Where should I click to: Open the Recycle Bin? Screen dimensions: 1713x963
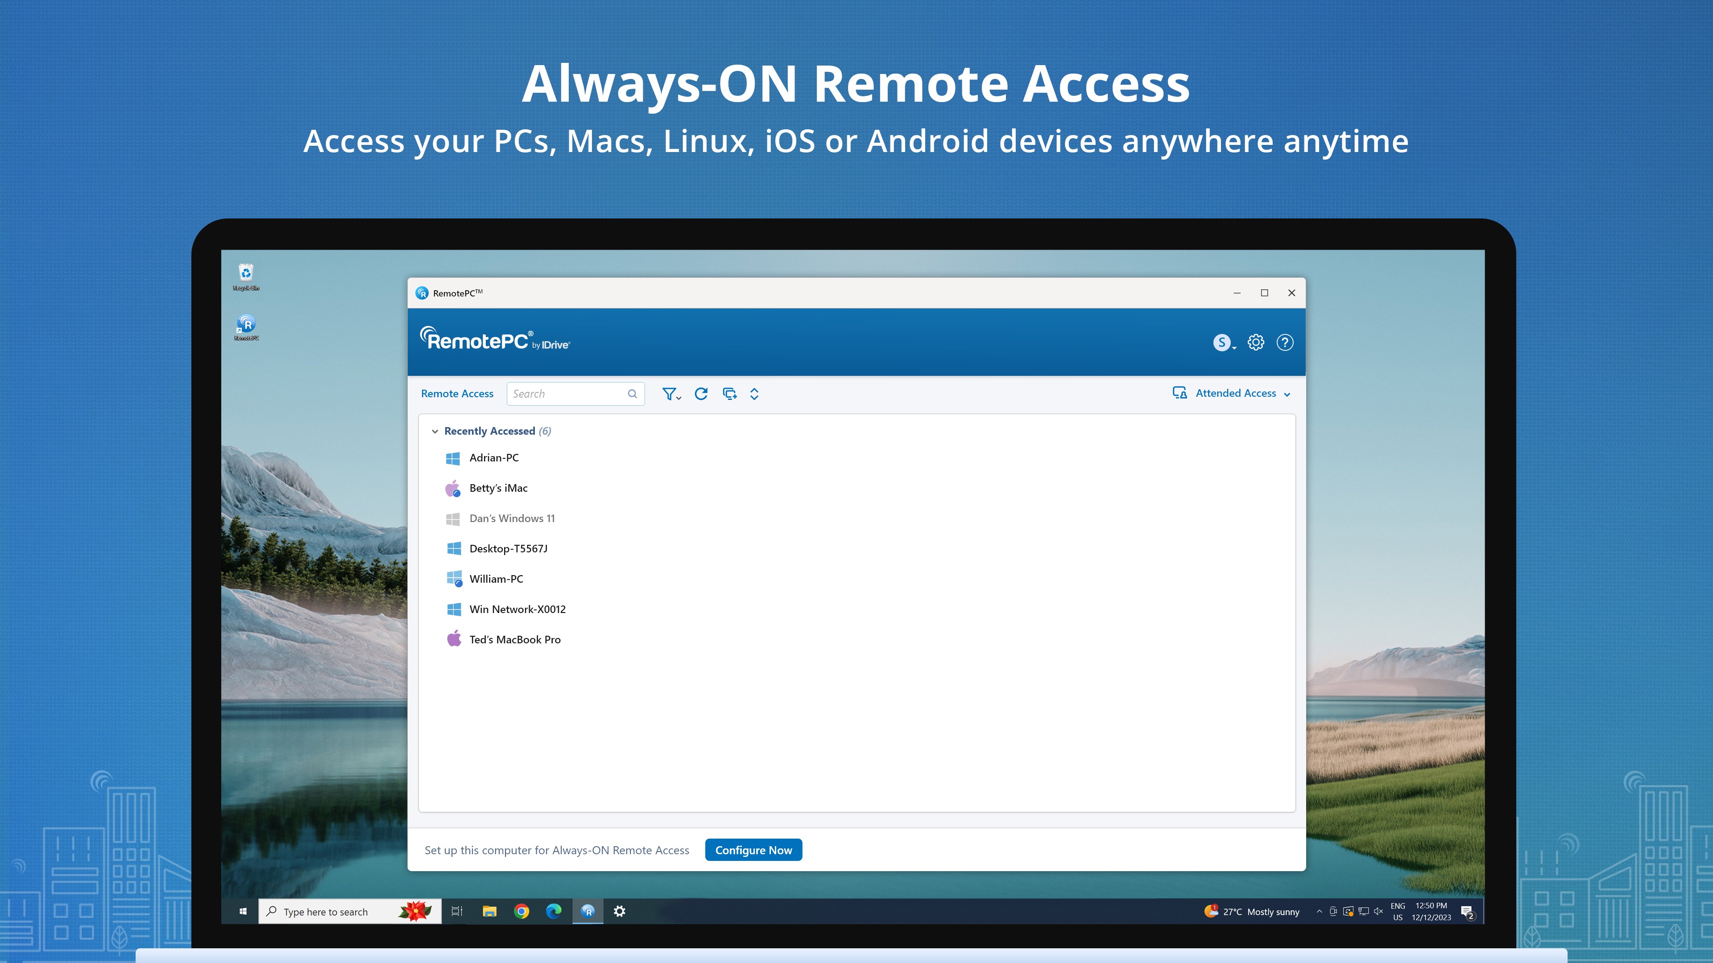(246, 272)
